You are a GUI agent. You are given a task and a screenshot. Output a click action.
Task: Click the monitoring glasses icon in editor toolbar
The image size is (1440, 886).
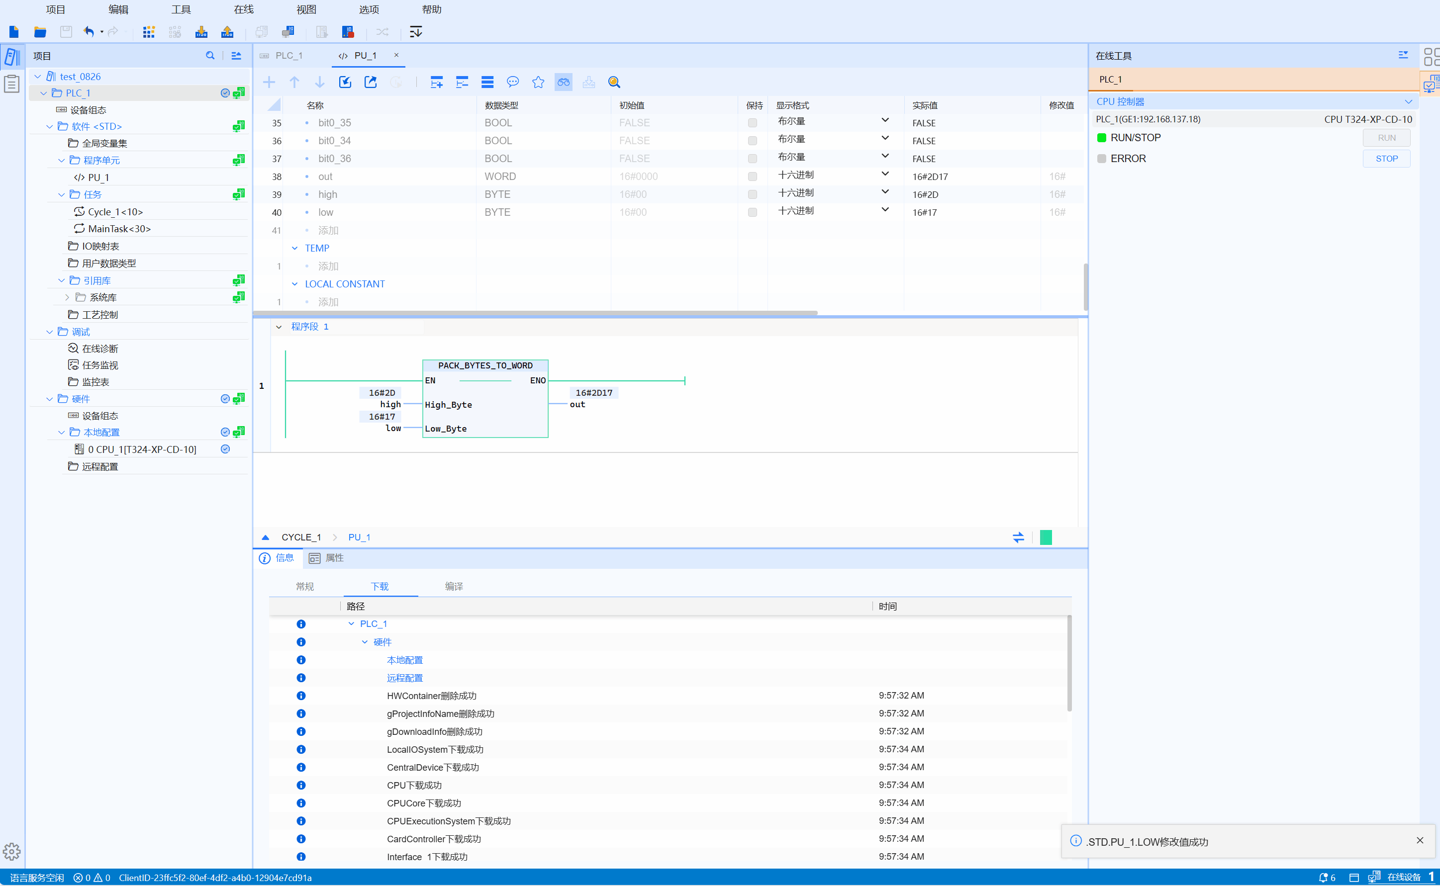(x=563, y=82)
